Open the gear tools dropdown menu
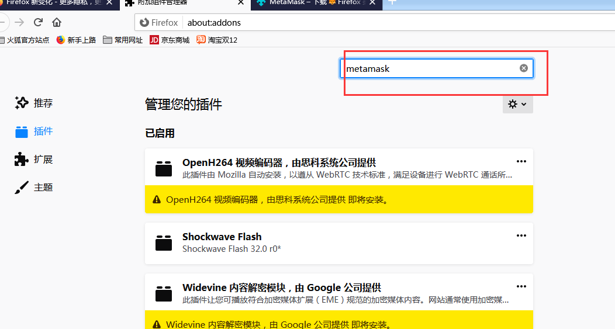 click(x=518, y=104)
